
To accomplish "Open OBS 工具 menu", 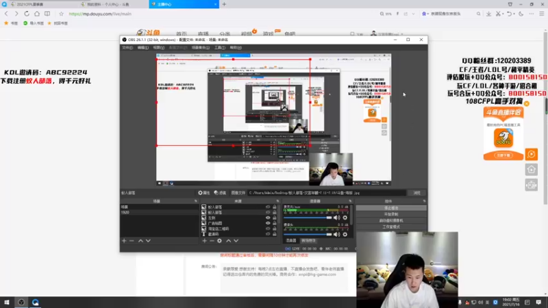I will tap(220, 47).
